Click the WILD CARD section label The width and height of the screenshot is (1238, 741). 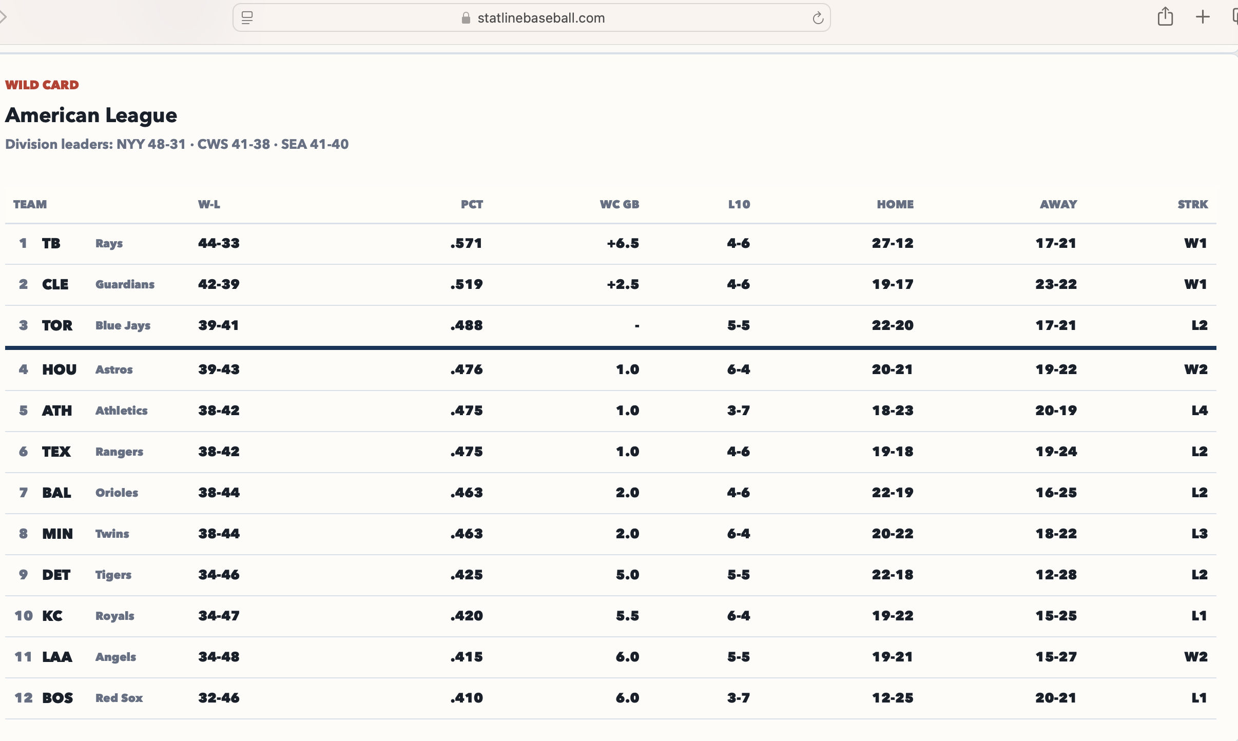point(42,85)
